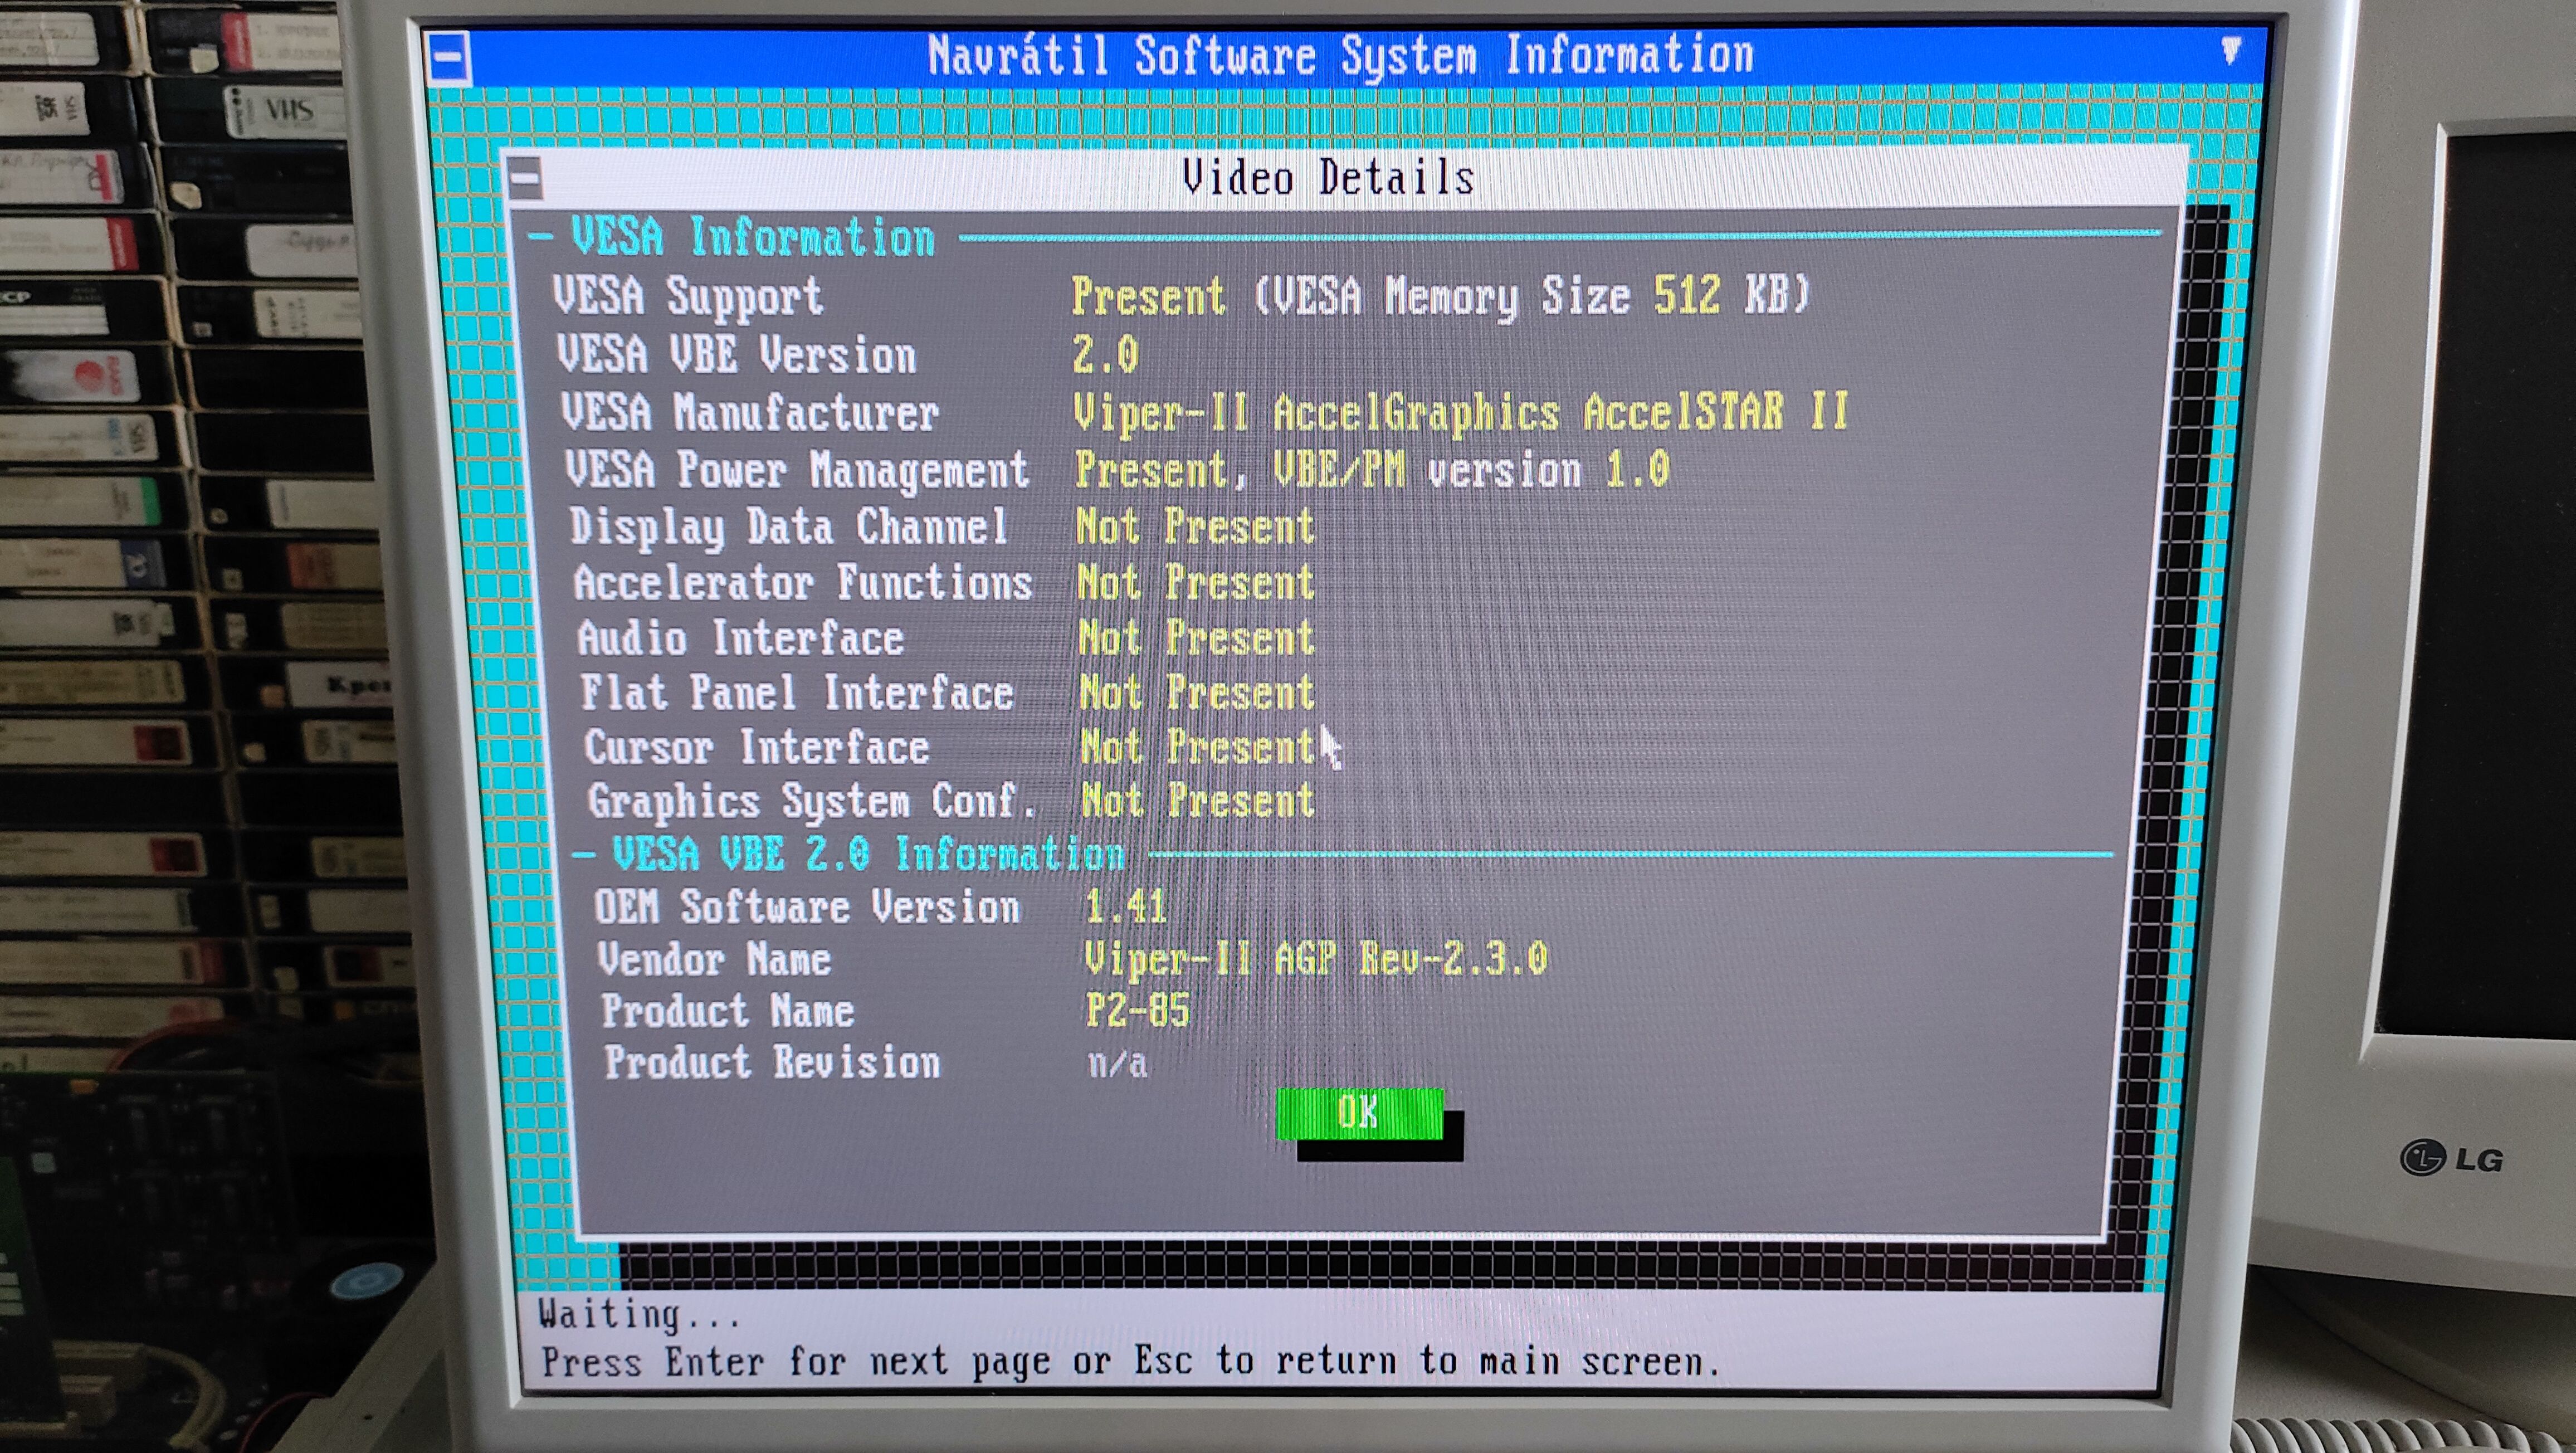This screenshot has width=2576, height=1453.
Task: Click the VESA VBE Version value 2.0
Action: [1105, 354]
